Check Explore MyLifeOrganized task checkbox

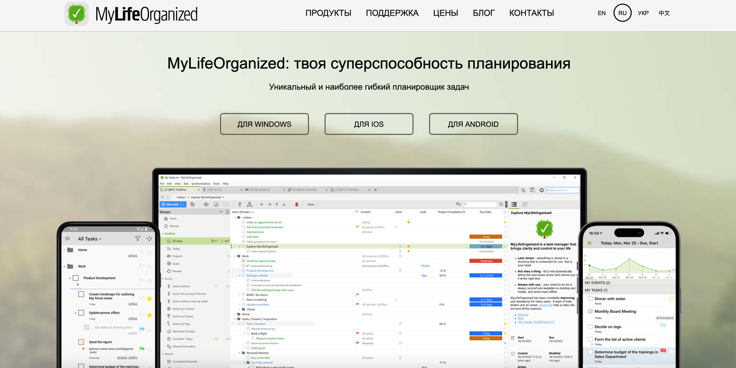[x=243, y=246]
